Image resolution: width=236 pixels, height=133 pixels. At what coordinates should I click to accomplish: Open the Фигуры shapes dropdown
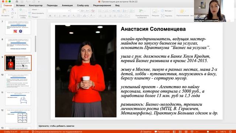[x=167, y=11]
